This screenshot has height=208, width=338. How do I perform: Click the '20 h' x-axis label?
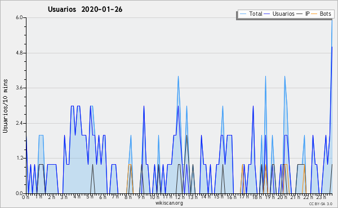coord(282,197)
